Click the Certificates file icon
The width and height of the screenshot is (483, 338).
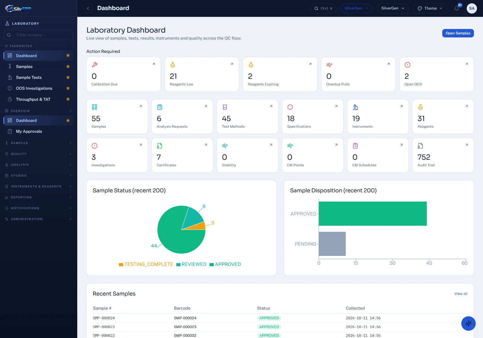click(x=160, y=146)
